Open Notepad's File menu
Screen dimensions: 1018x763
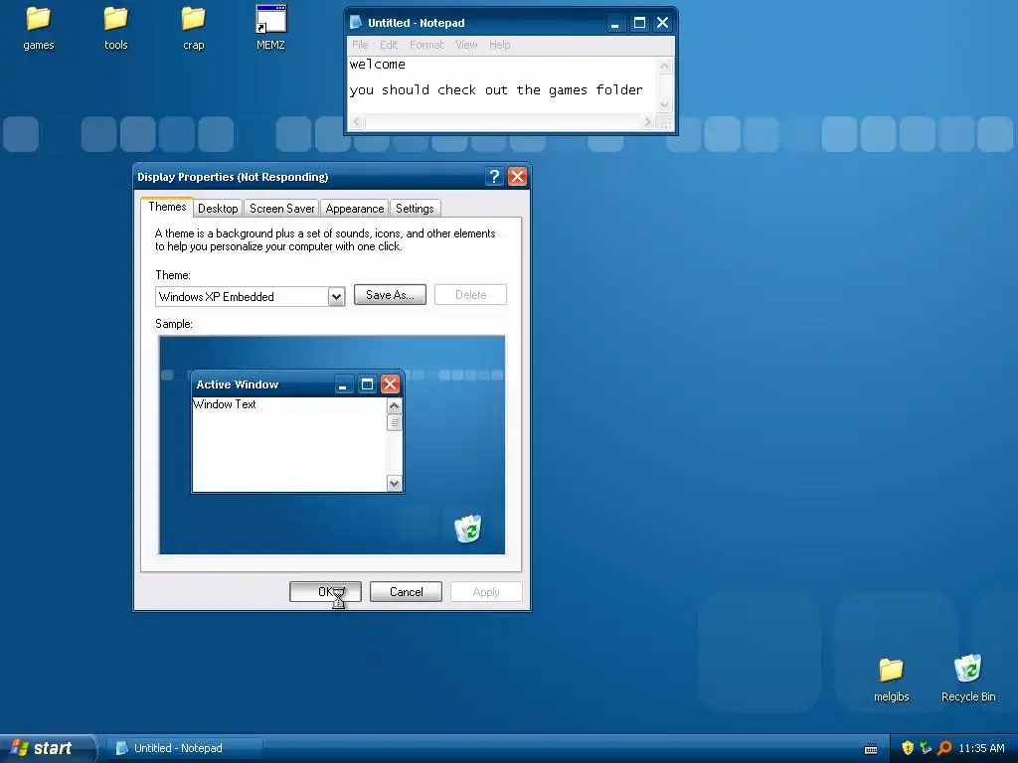point(360,45)
